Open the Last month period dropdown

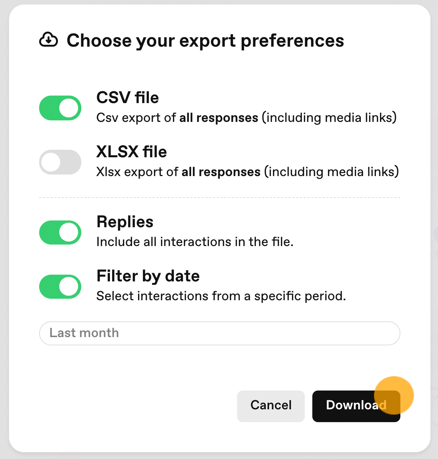(219, 333)
